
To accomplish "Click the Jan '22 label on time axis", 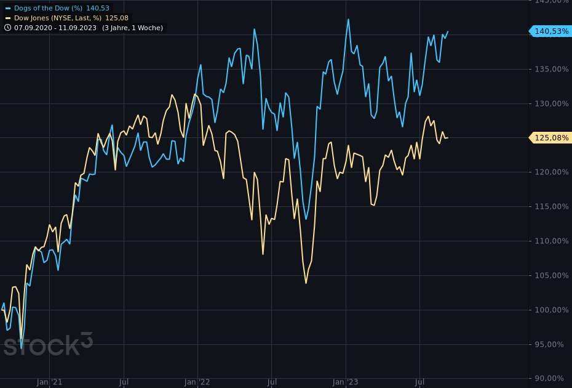I will [197, 382].
